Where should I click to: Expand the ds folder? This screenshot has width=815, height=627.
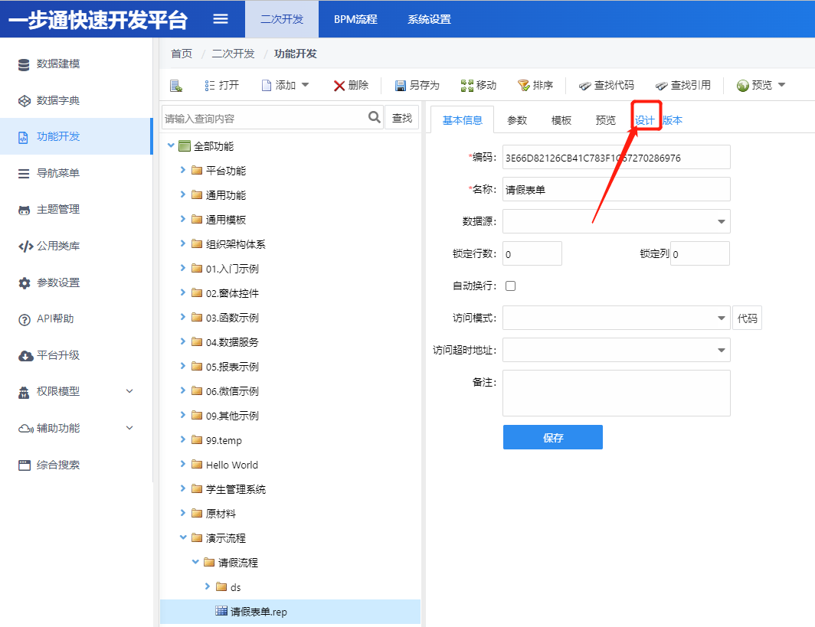point(208,586)
